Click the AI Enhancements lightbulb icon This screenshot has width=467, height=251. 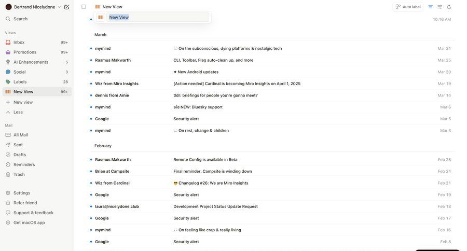tap(8, 62)
